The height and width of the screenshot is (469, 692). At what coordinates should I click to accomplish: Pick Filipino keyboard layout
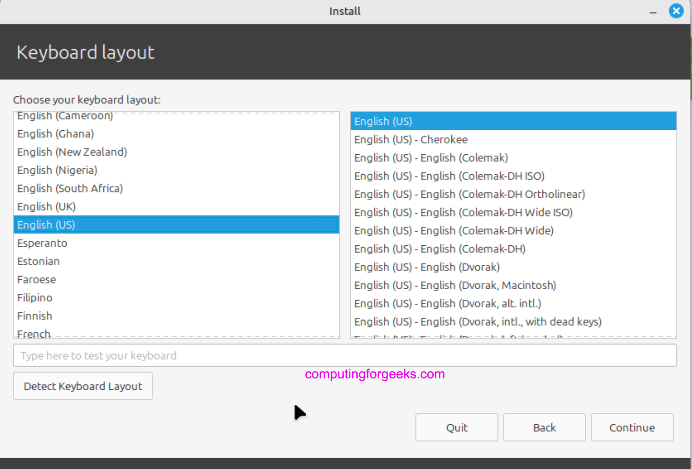click(x=34, y=297)
